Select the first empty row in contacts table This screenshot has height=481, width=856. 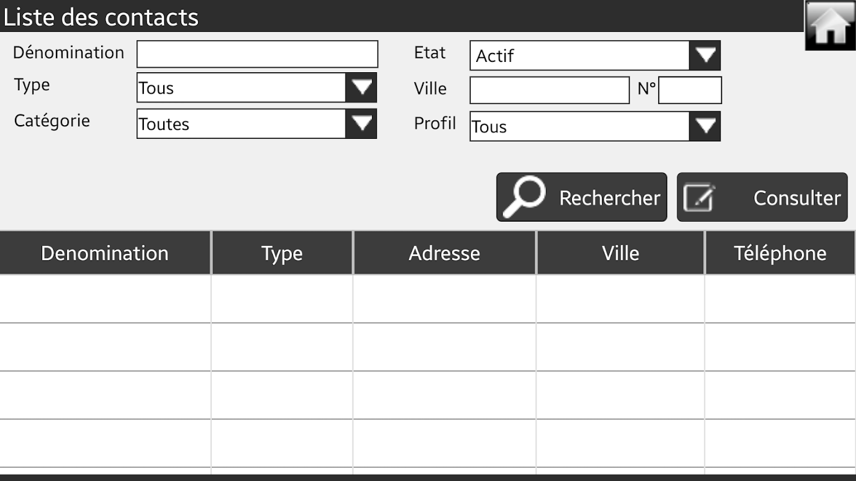[421, 299]
